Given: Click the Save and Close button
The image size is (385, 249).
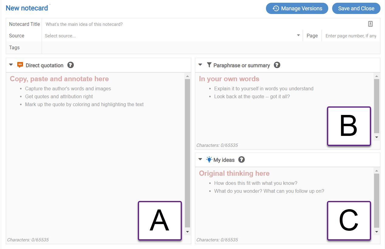Looking at the screenshot, I should [356, 8].
